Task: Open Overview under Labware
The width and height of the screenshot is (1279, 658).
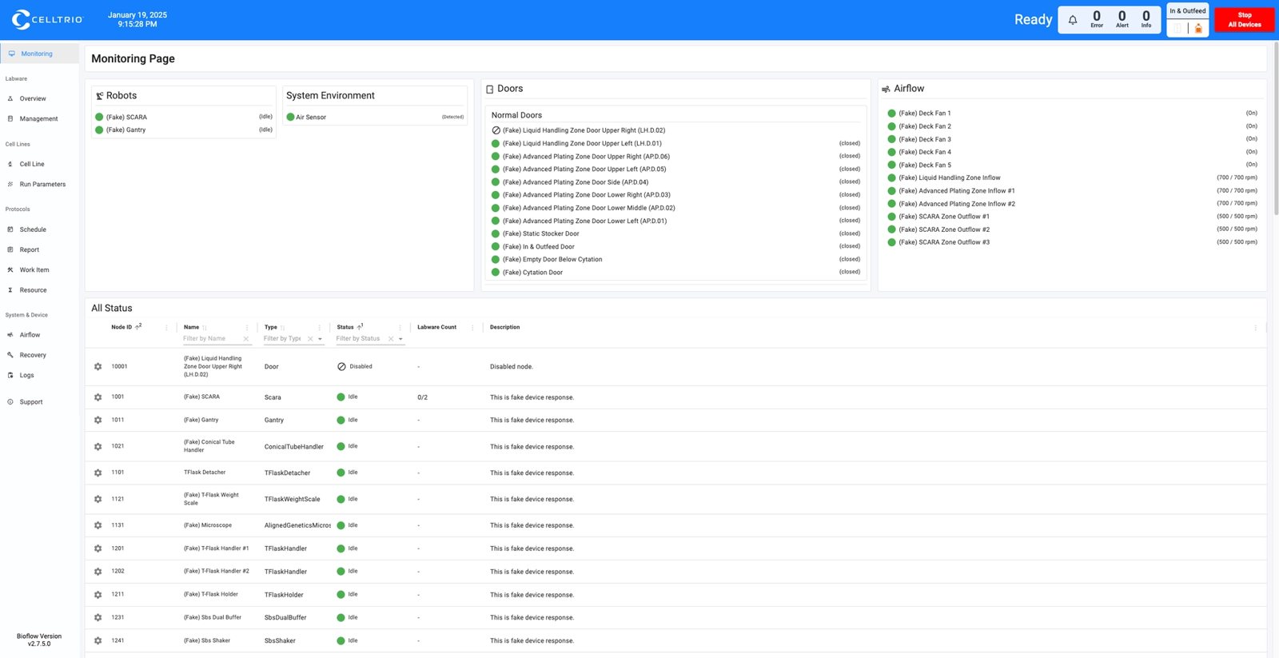Action: pyautogui.click(x=33, y=99)
